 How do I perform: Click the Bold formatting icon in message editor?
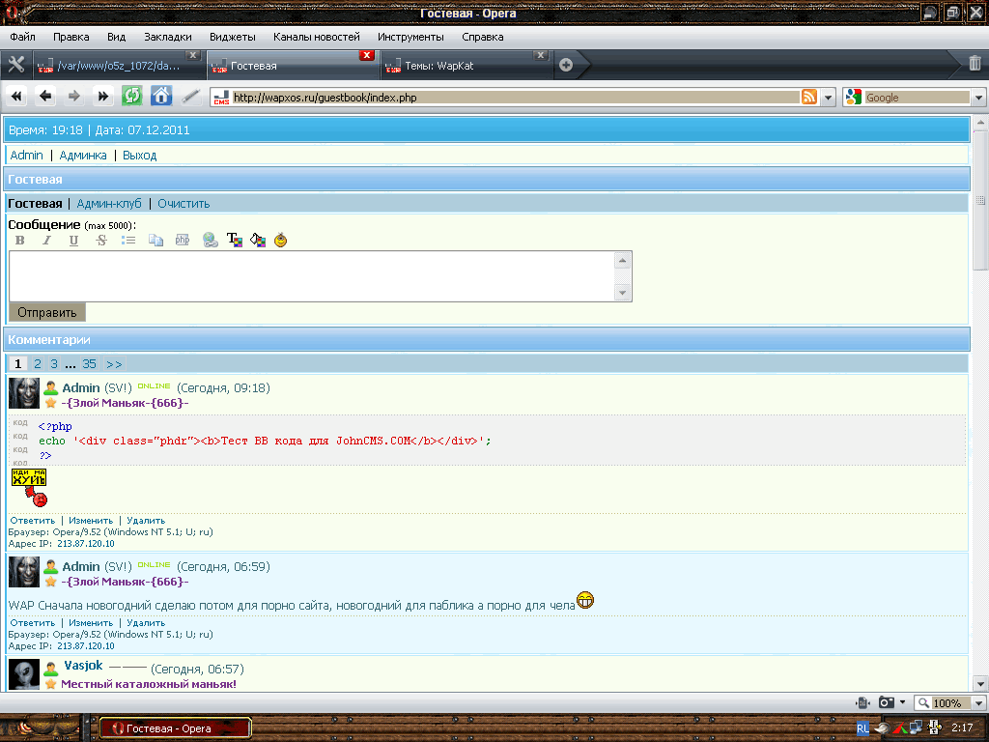[x=20, y=241]
